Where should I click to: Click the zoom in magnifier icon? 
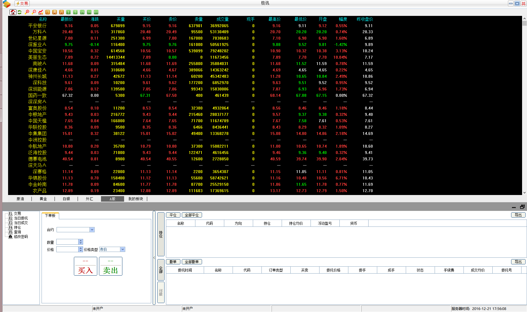pyautogui.click(x=27, y=12)
